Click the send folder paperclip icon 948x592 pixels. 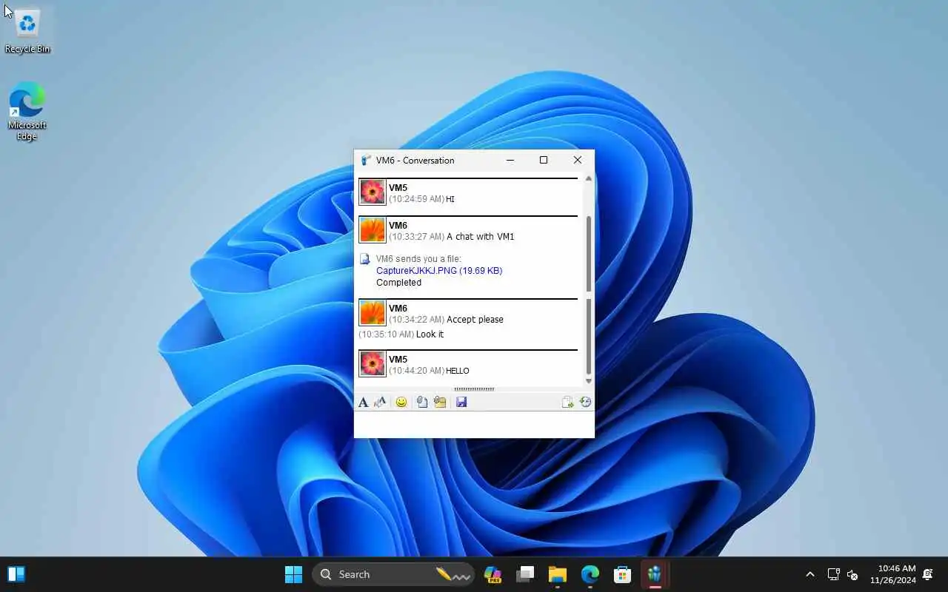coord(440,403)
